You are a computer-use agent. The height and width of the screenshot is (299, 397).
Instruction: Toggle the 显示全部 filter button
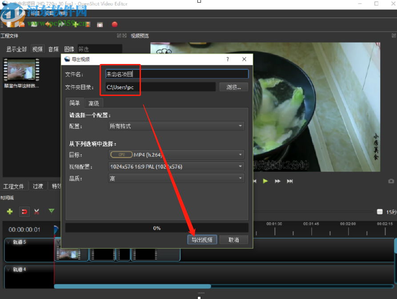(16, 49)
